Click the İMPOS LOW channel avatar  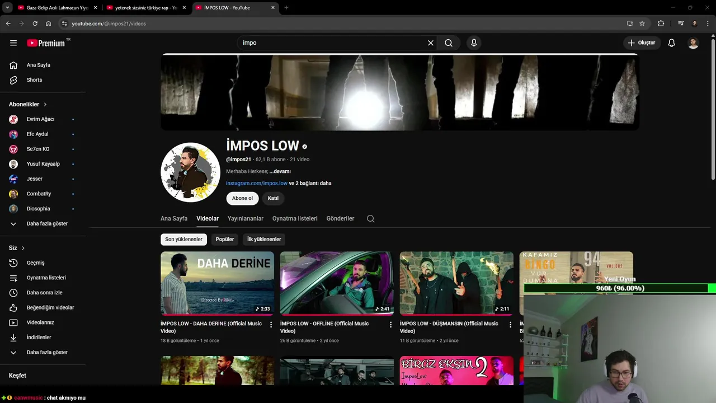[x=190, y=172]
